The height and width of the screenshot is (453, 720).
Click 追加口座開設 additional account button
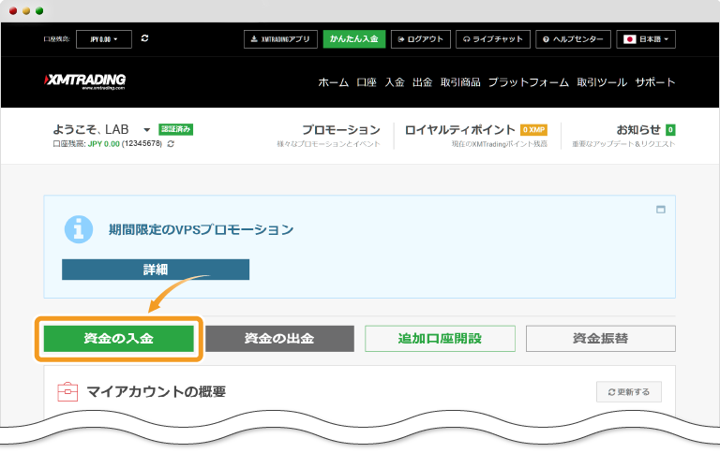coord(440,339)
